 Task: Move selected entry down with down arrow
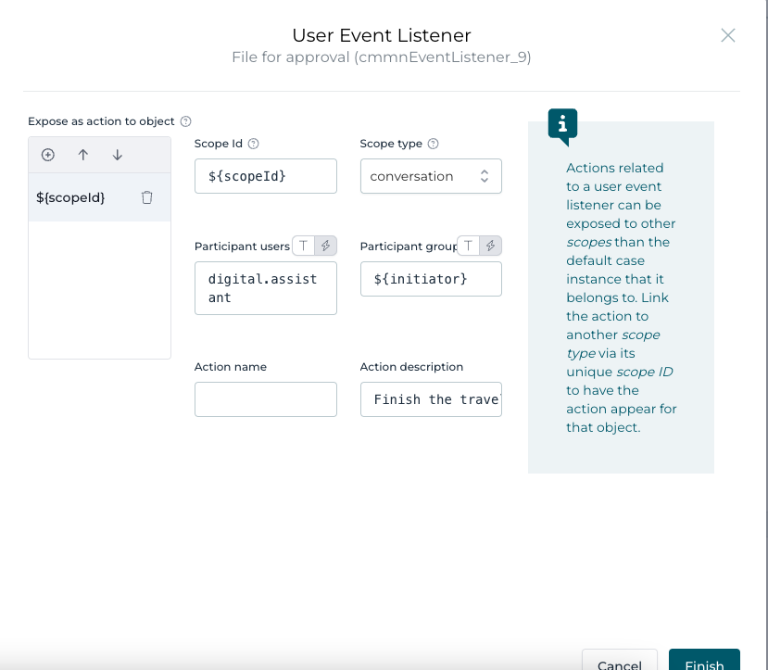click(118, 155)
